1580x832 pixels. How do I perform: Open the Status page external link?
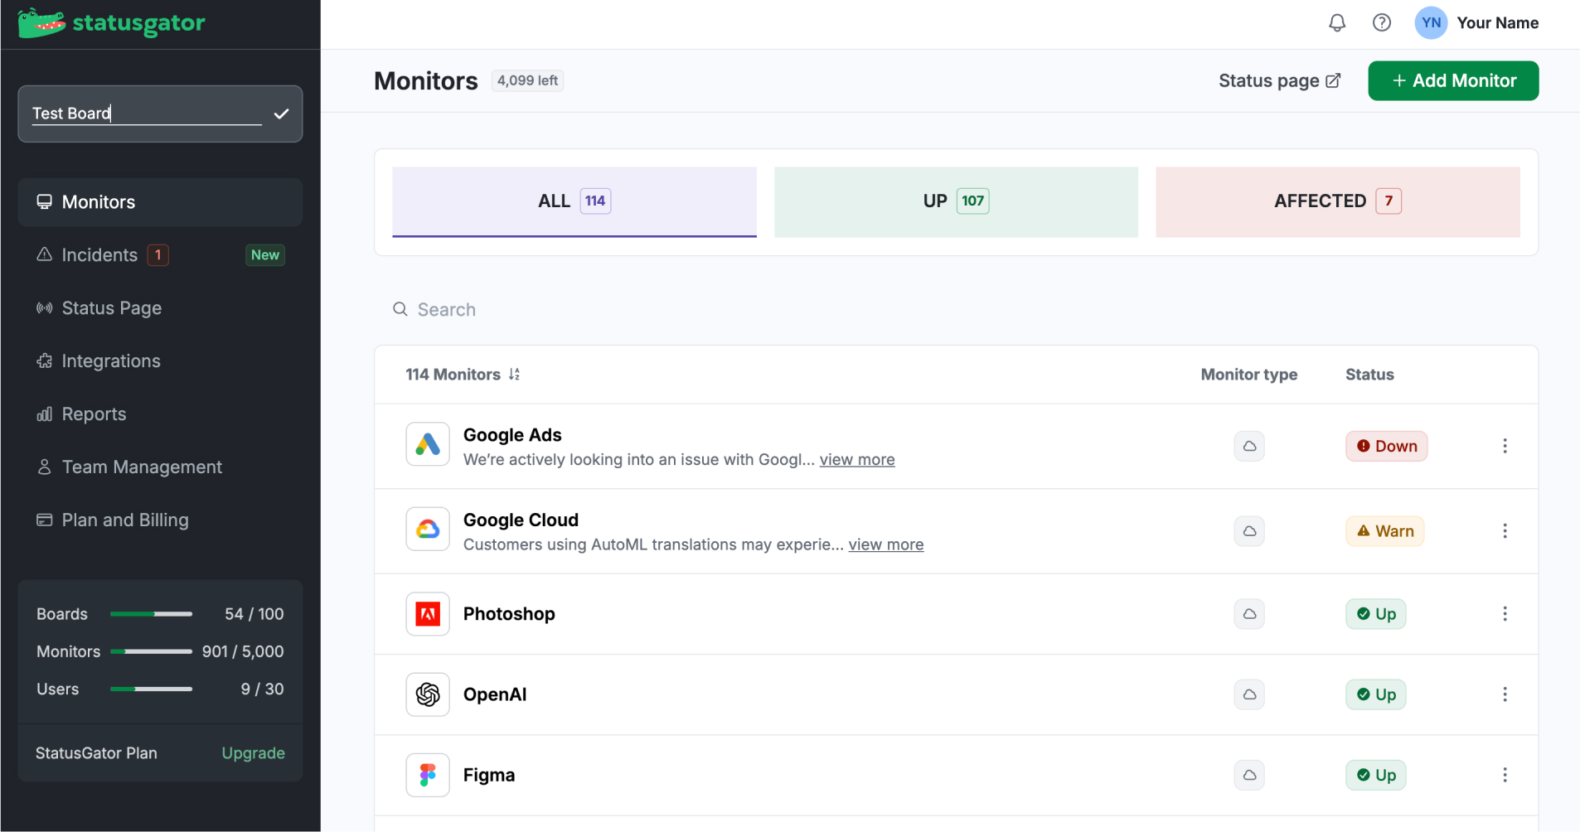click(1279, 81)
